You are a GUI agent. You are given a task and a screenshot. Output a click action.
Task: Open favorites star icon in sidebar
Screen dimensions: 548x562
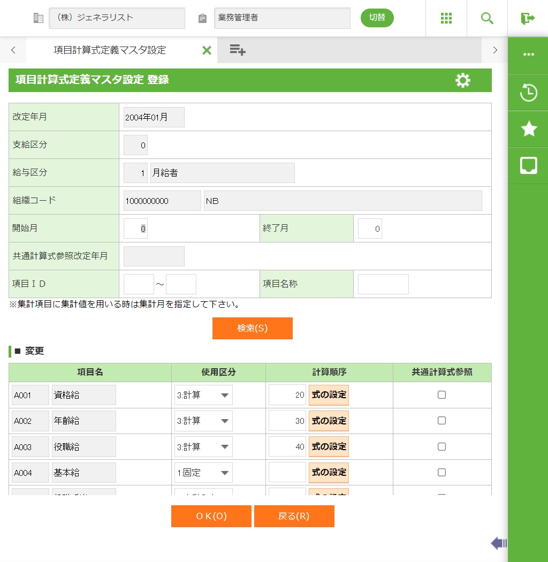click(x=528, y=129)
